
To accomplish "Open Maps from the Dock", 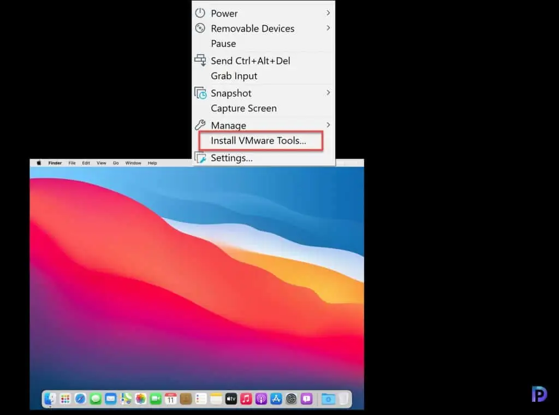I will [126, 399].
